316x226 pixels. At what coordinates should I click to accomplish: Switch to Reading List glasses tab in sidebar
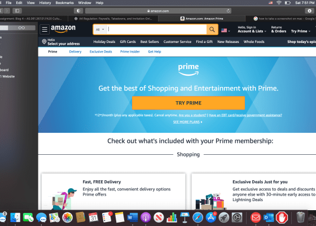21,28
